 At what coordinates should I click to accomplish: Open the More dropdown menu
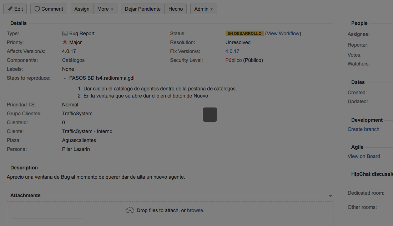pyautogui.click(x=105, y=9)
